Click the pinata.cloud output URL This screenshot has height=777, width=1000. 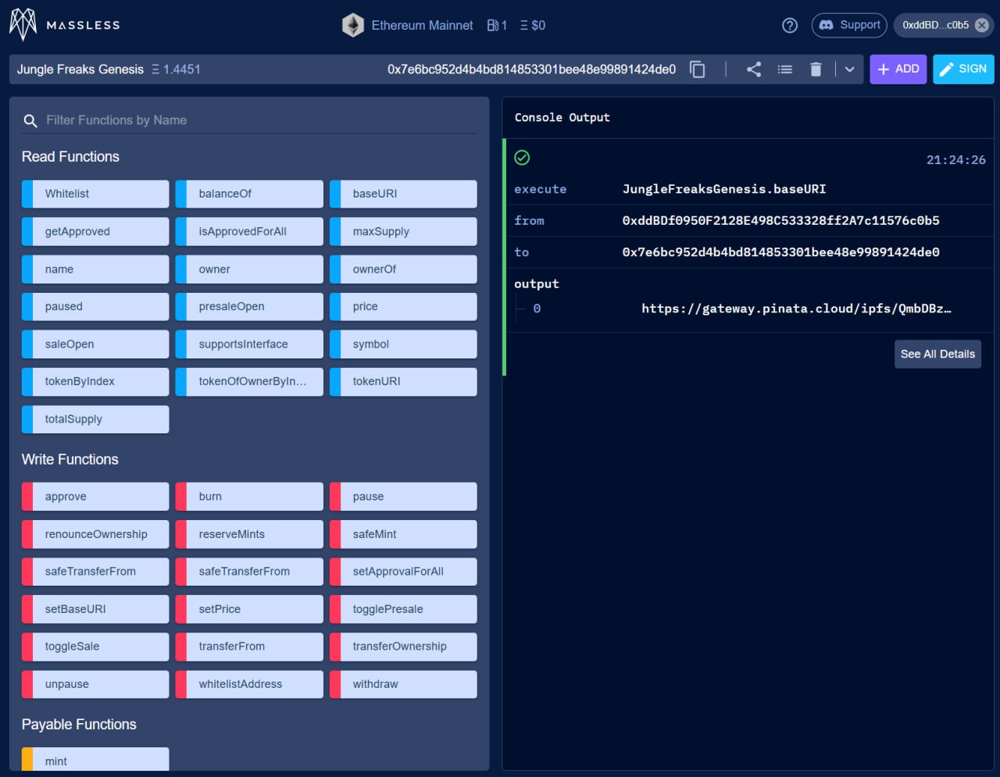796,308
